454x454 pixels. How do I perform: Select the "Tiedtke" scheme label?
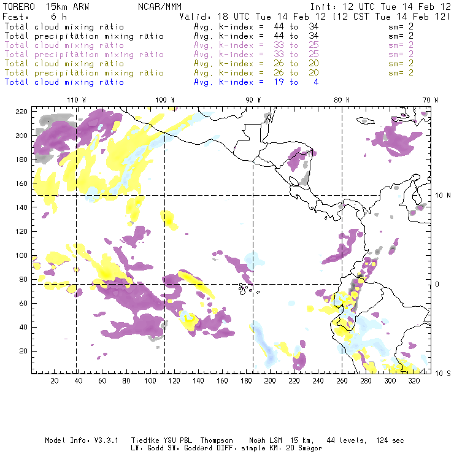click(x=145, y=441)
